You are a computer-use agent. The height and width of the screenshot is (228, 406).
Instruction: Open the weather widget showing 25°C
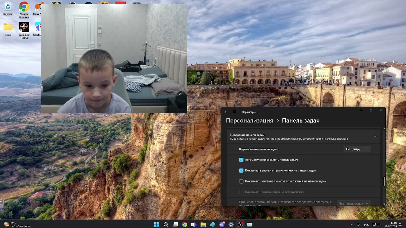coord(17,225)
